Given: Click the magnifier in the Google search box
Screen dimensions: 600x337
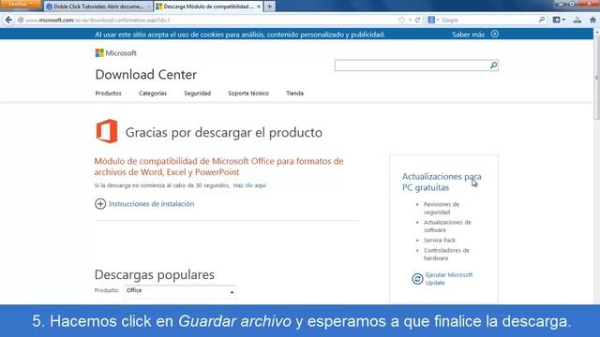Looking at the screenshot, I should (x=542, y=20).
